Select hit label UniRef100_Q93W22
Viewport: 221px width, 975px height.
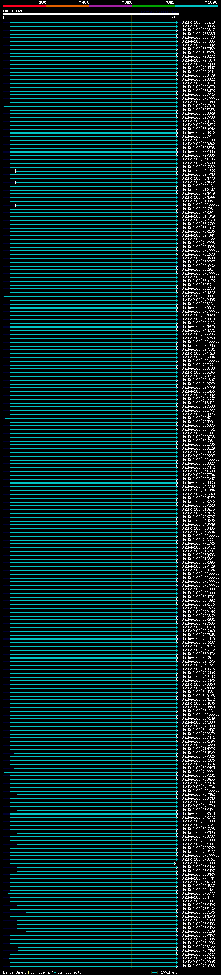(198, 80)
